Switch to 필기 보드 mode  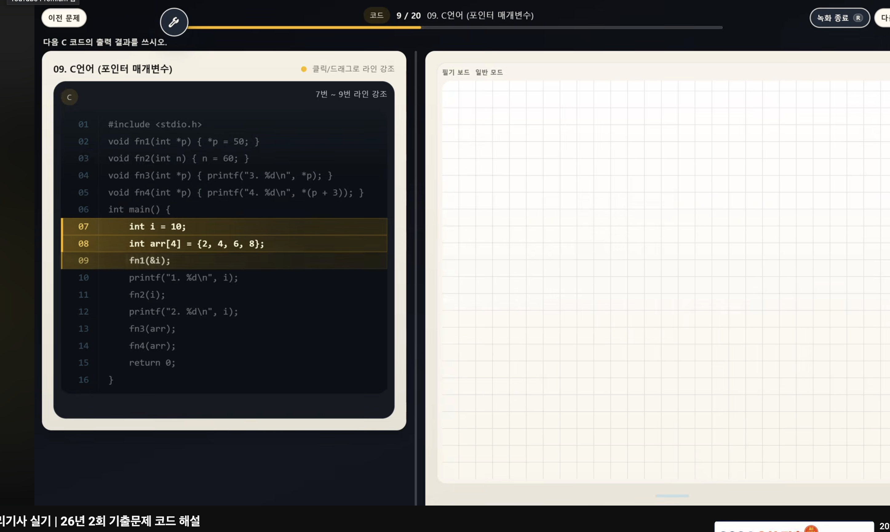click(x=455, y=72)
